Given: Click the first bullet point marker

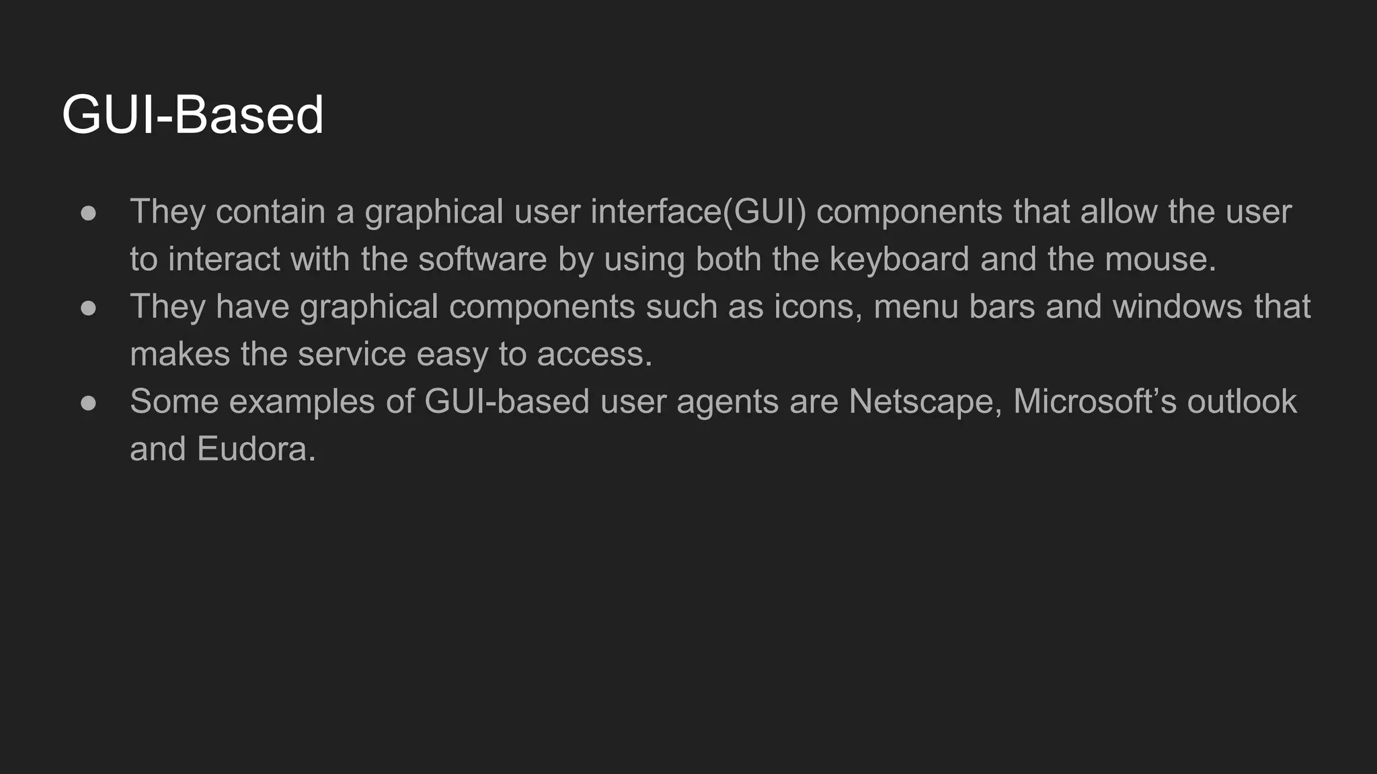Looking at the screenshot, I should [88, 213].
